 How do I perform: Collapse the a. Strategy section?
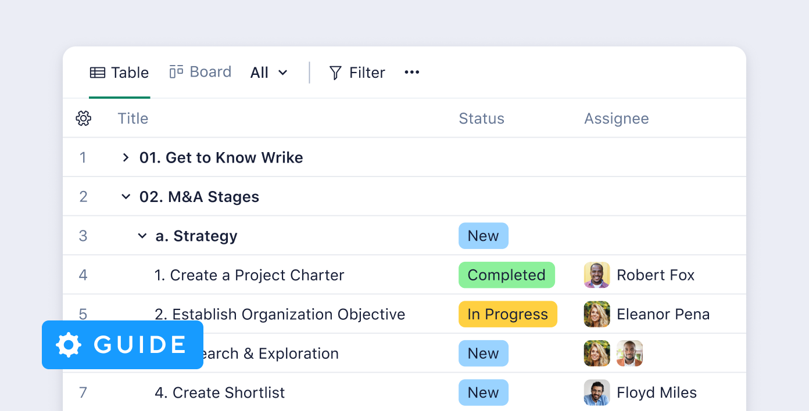click(x=142, y=236)
